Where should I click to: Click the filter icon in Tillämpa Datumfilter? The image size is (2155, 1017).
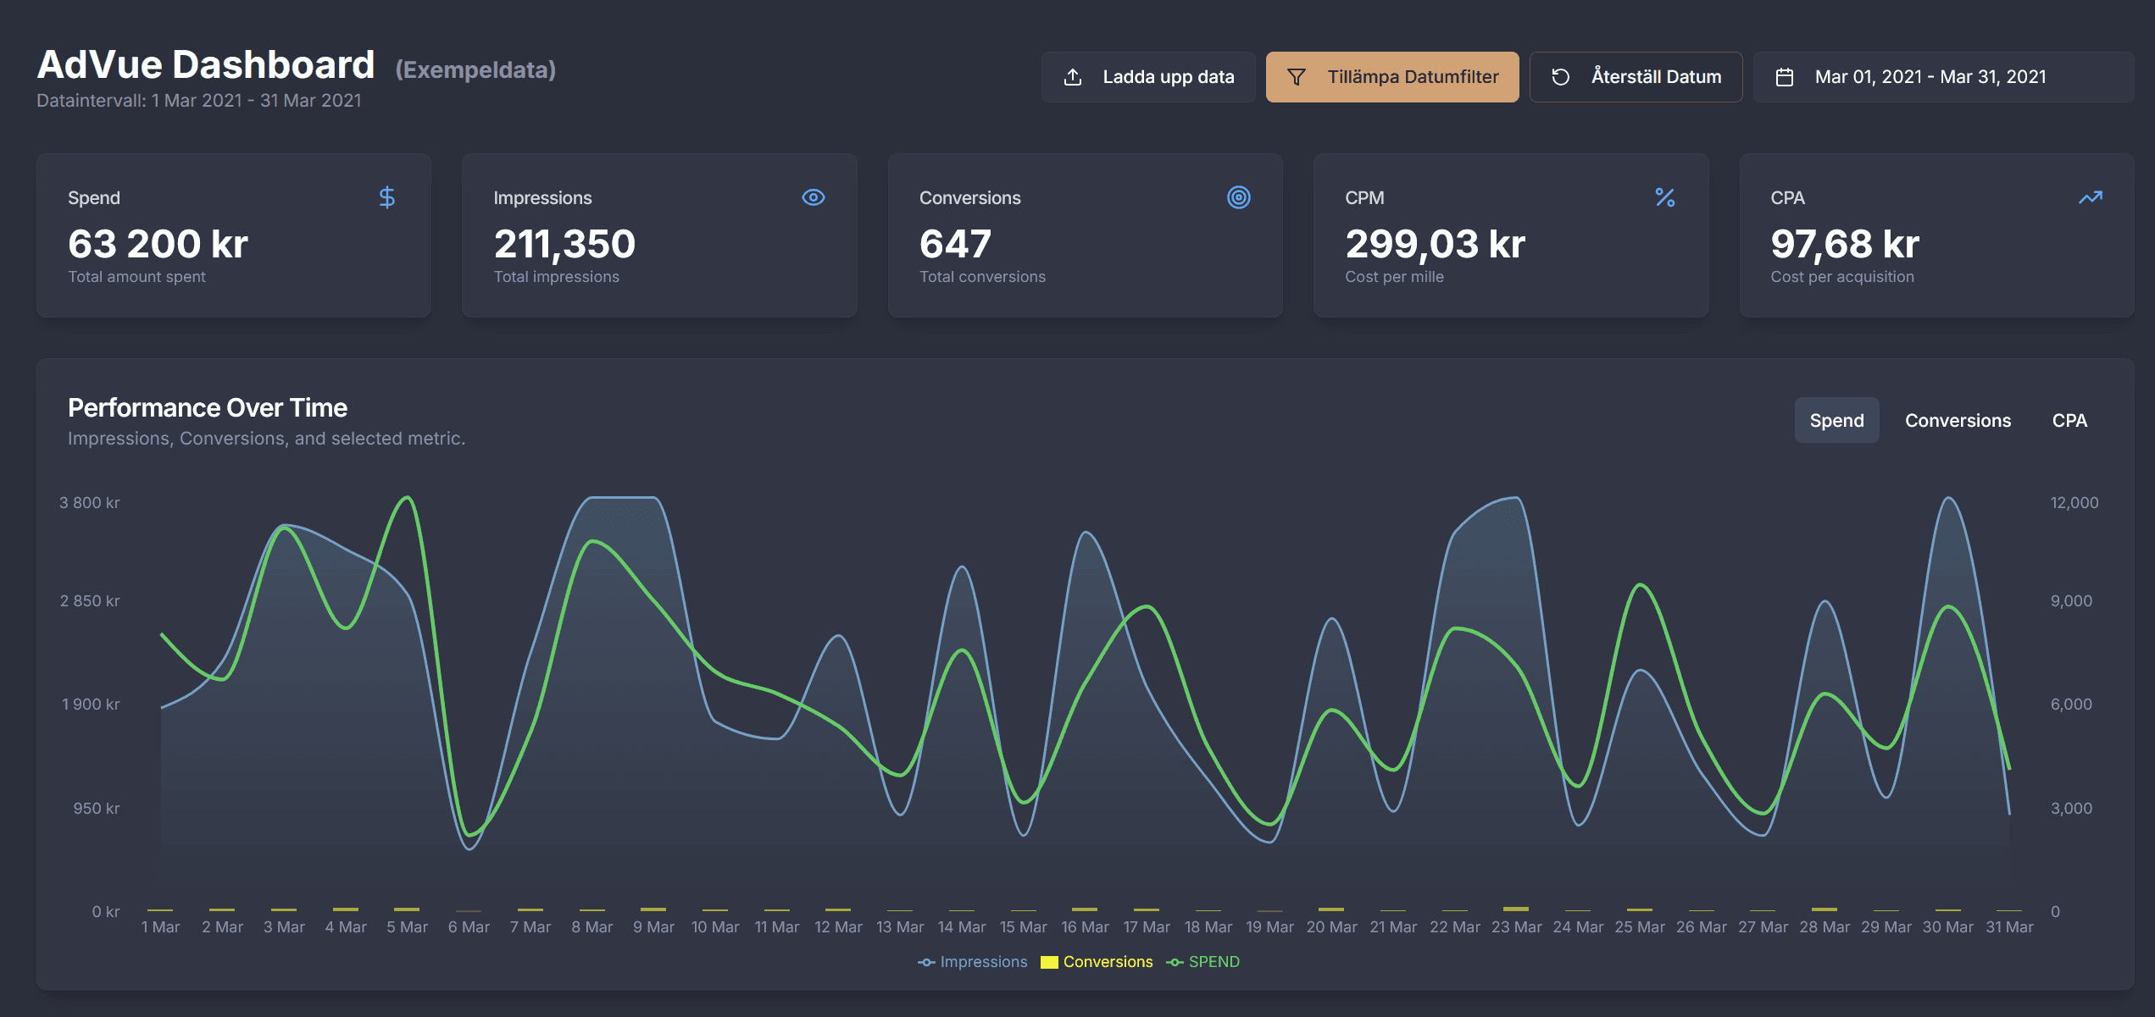pos(1295,76)
